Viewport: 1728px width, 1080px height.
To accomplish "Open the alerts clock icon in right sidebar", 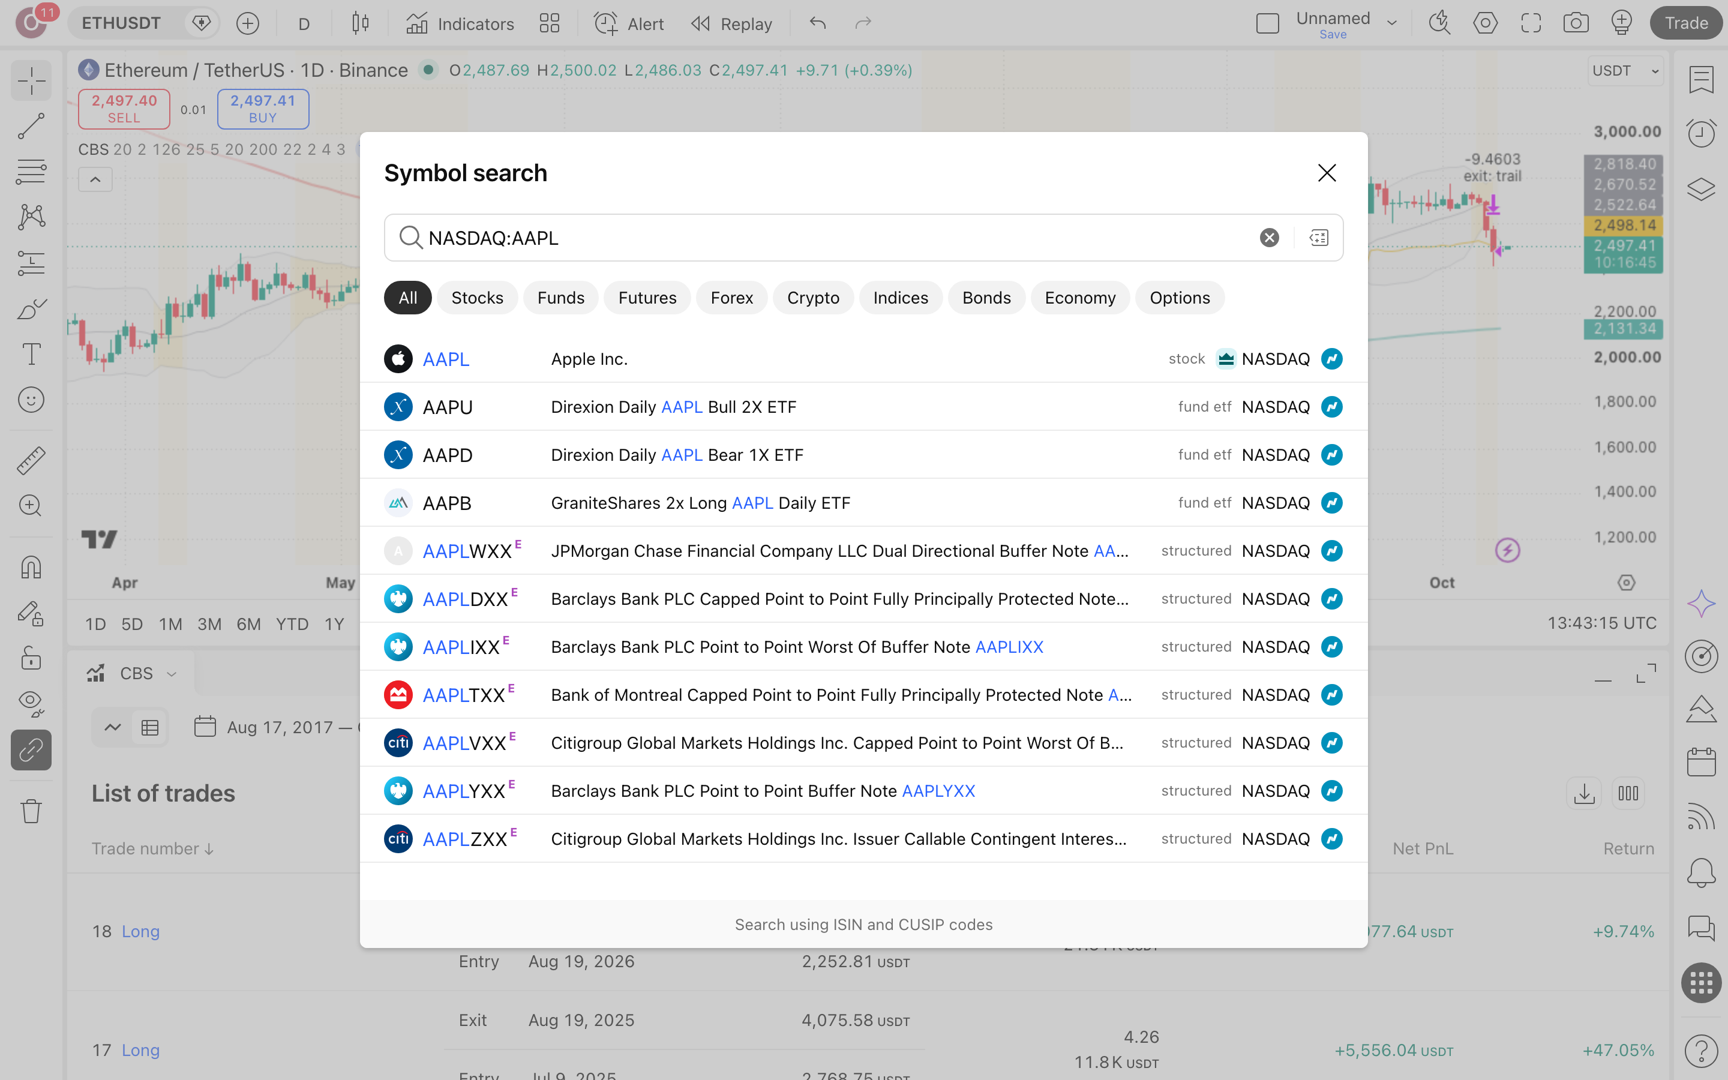I will pos(1701,133).
